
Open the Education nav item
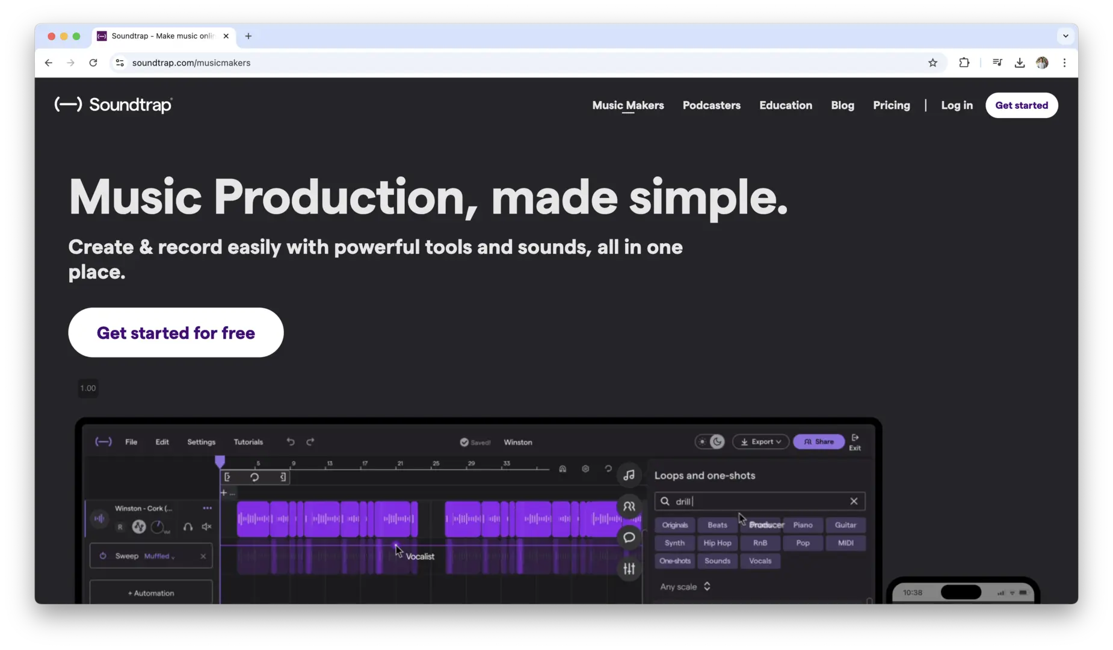tap(786, 105)
